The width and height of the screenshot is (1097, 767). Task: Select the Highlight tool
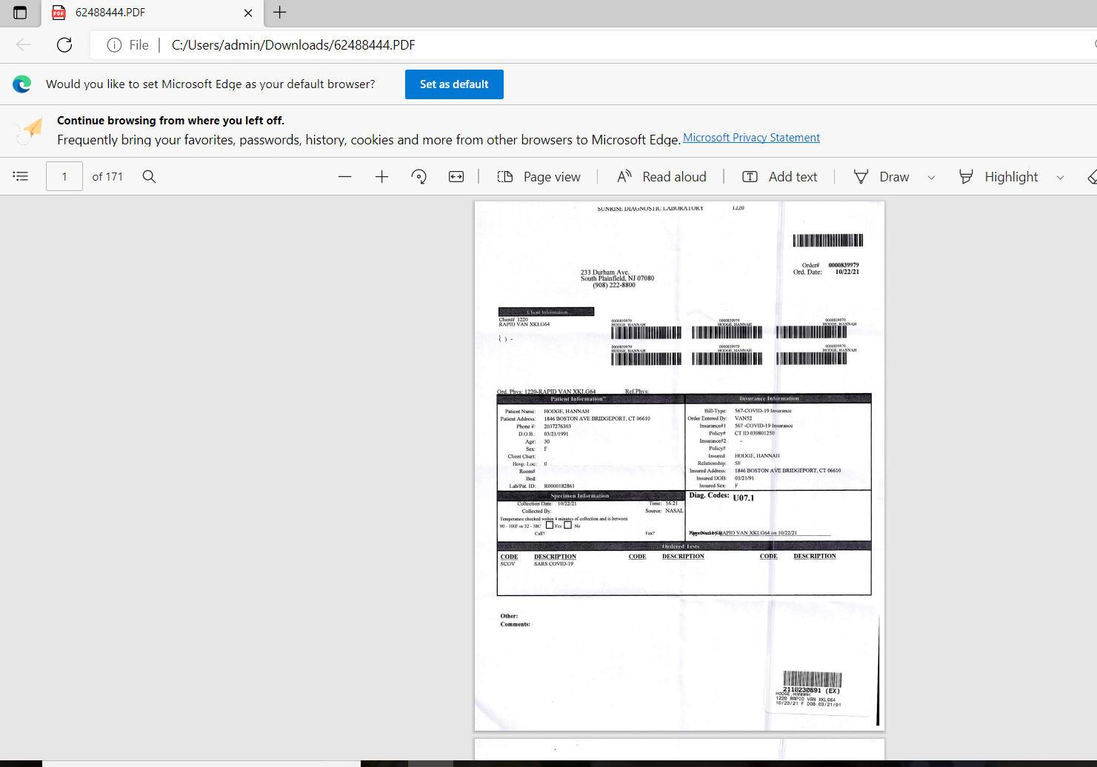[998, 177]
